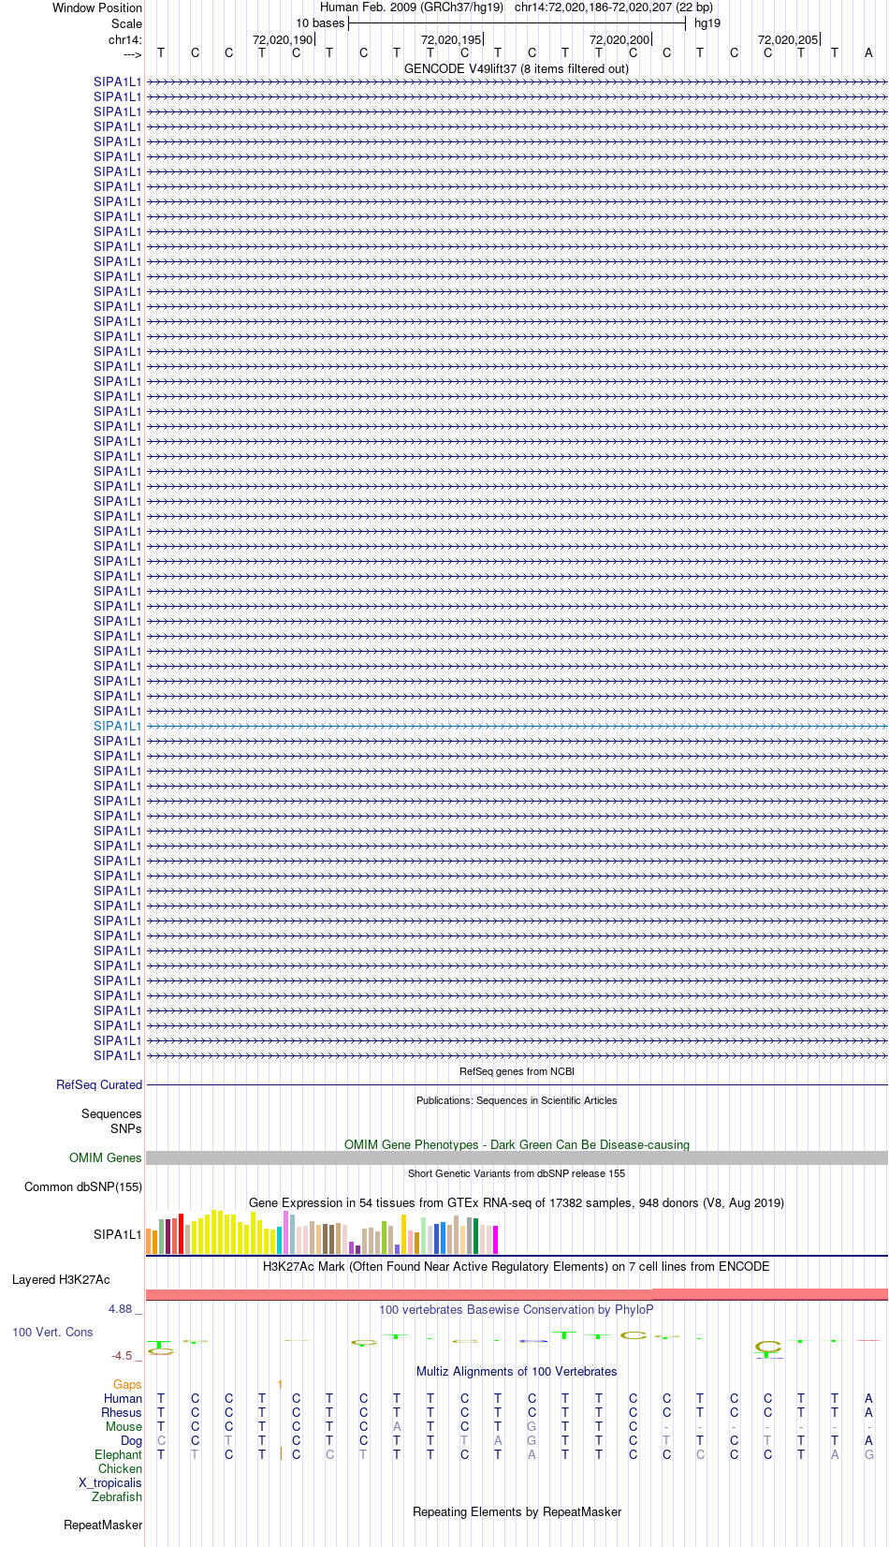Open 100 vertebrates Basewise Conservation by PhyloP title
The width and height of the screenshot is (889, 1547).
(517, 1309)
